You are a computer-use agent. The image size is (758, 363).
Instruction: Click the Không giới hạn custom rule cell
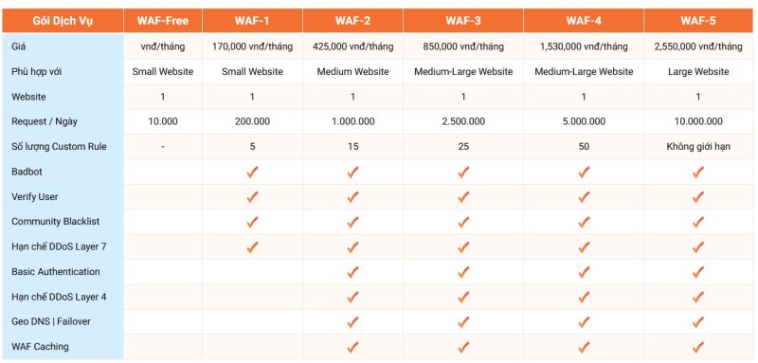[x=698, y=147]
